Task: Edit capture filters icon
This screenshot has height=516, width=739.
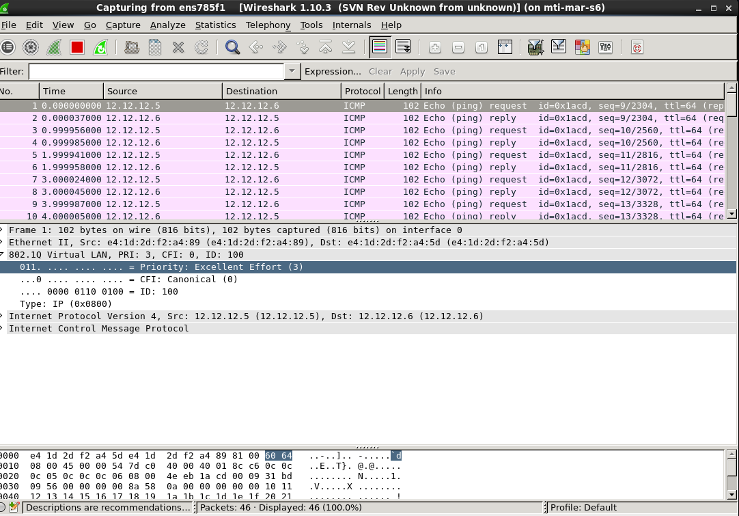Action: point(535,47)
